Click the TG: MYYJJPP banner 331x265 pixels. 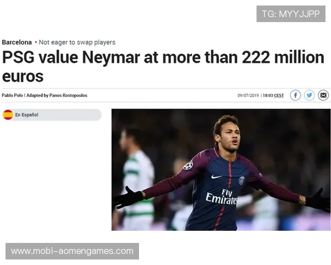pyautogui.click(x=291, y=14)
